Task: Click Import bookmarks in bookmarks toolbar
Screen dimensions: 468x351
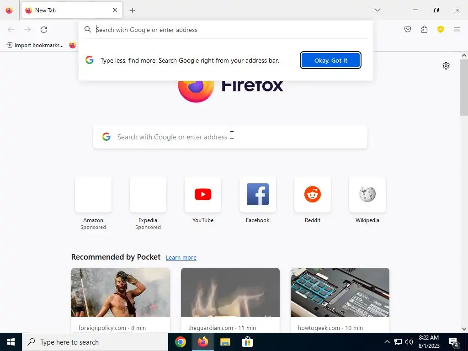Action: (35, 45)
